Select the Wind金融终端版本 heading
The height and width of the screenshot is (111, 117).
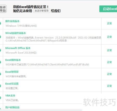(16, 33)
